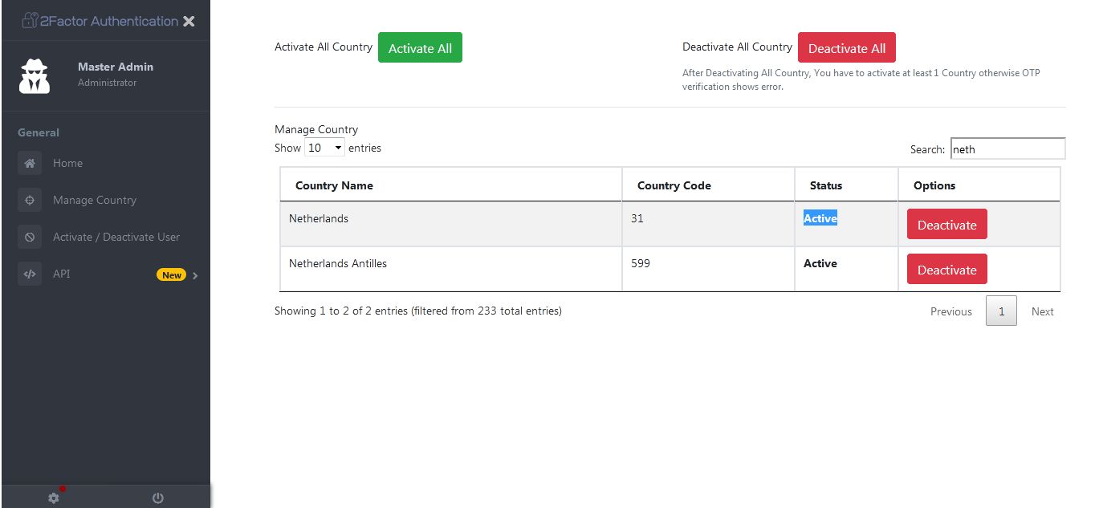Click the API code brackets icon
1099x508 pixels.
coord(30,274)
